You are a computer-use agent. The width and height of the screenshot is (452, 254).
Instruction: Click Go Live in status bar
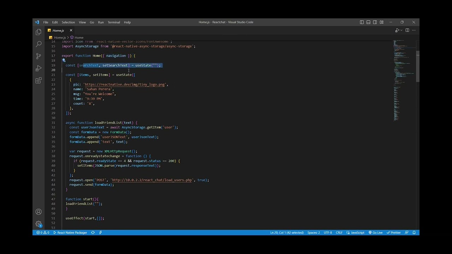pos(376,232)
